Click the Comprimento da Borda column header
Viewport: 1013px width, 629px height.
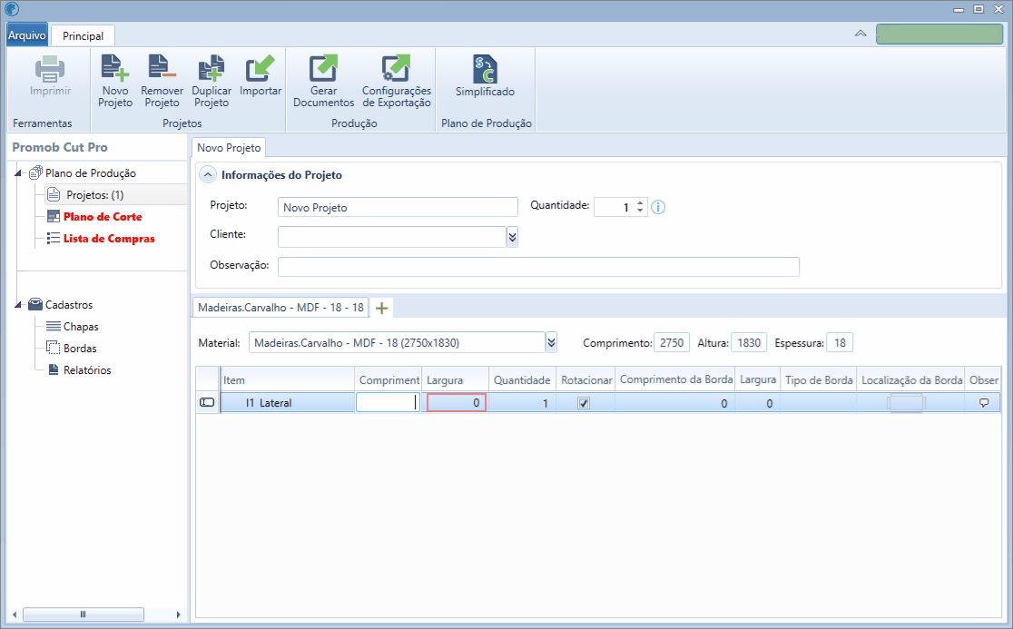(x=675, y=379)
